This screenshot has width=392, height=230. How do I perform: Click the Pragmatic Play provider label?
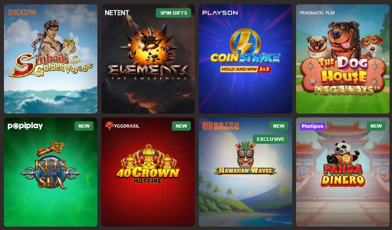[x=317, y=13]
